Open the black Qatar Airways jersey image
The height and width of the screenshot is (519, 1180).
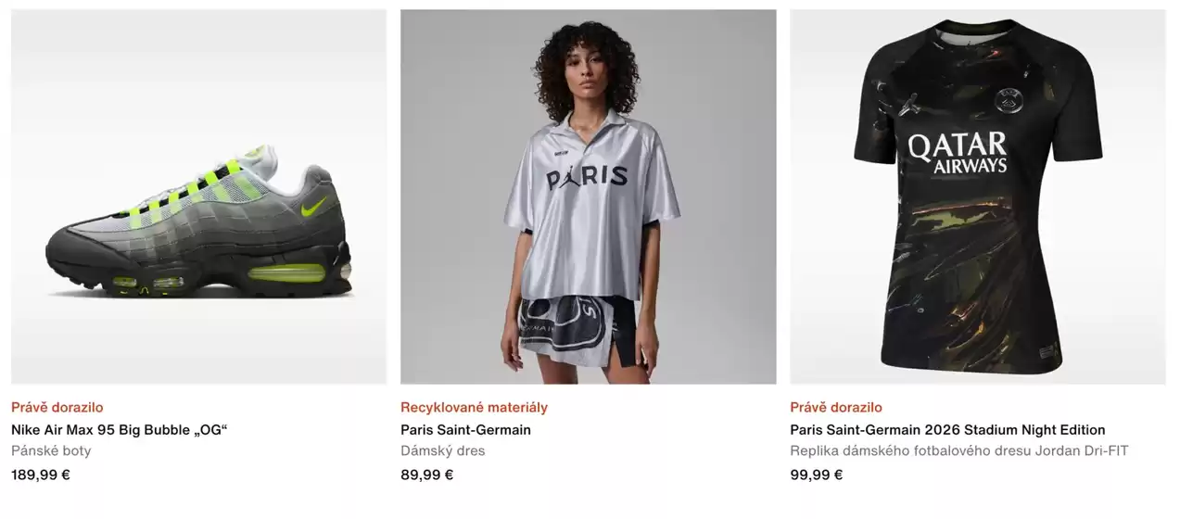pos(977,196)
